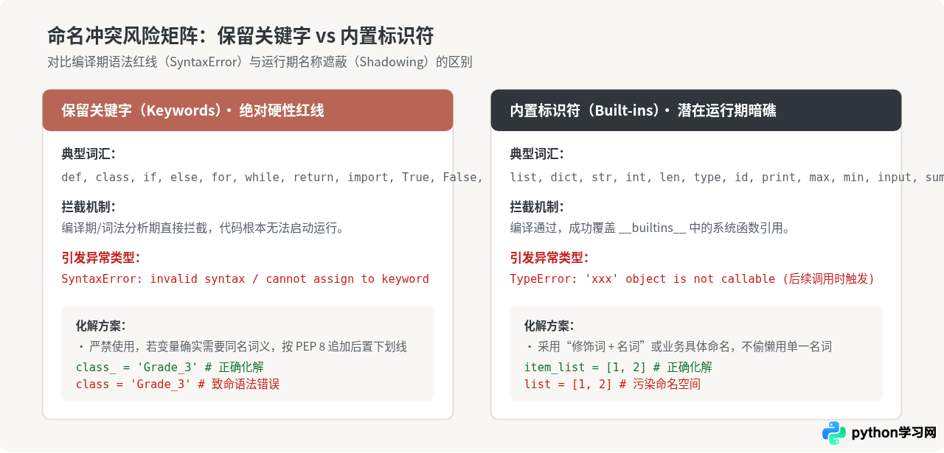Click the text '编译通过，成功覆盖 __builtins__'
This screenshot has width=944, height=453.
[650, 228]
